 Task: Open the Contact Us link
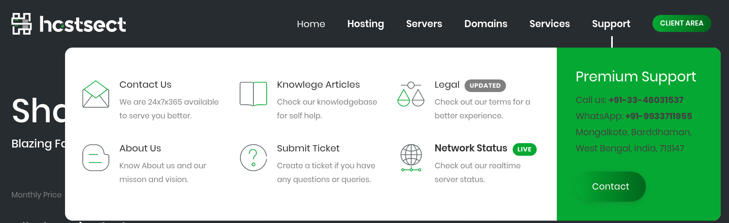pos(145,85)
